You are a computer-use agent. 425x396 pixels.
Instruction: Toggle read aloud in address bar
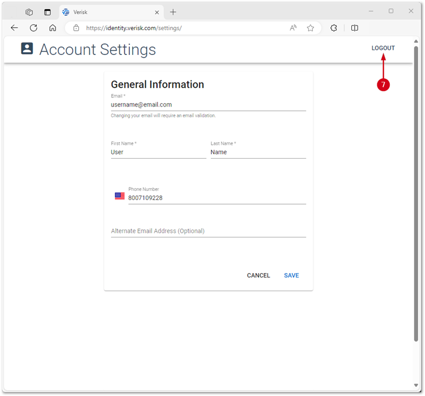click(293, 28)
